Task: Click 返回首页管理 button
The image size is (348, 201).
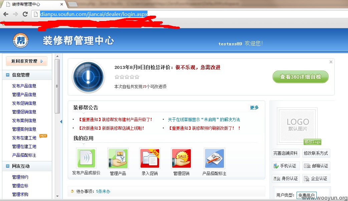Action: [27, 61]
